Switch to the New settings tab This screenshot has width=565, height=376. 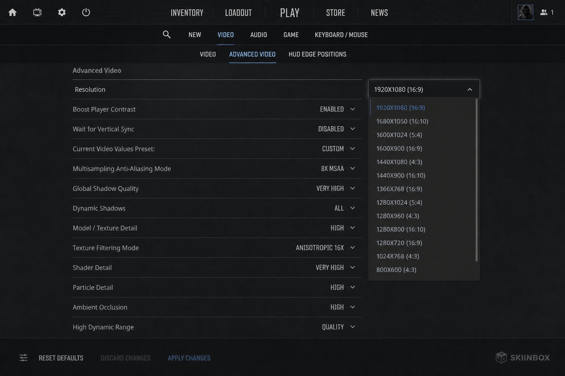tap(195, 35)
